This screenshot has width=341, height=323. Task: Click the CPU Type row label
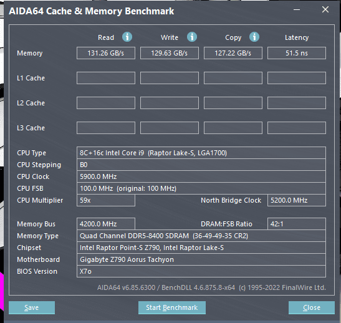32,153
